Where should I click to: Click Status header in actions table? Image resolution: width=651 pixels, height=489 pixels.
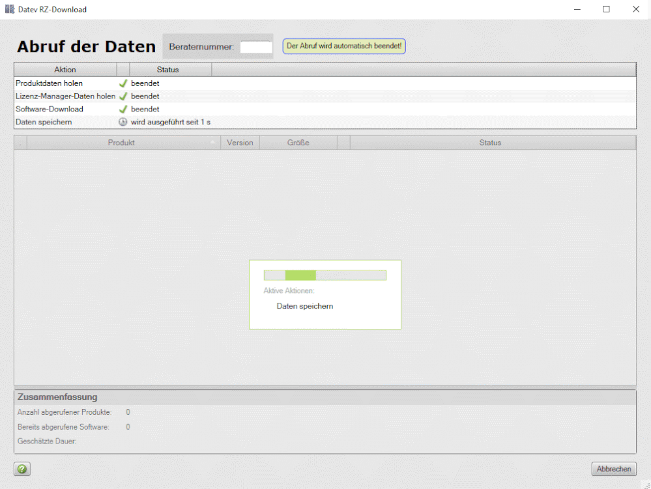(170, 70)
